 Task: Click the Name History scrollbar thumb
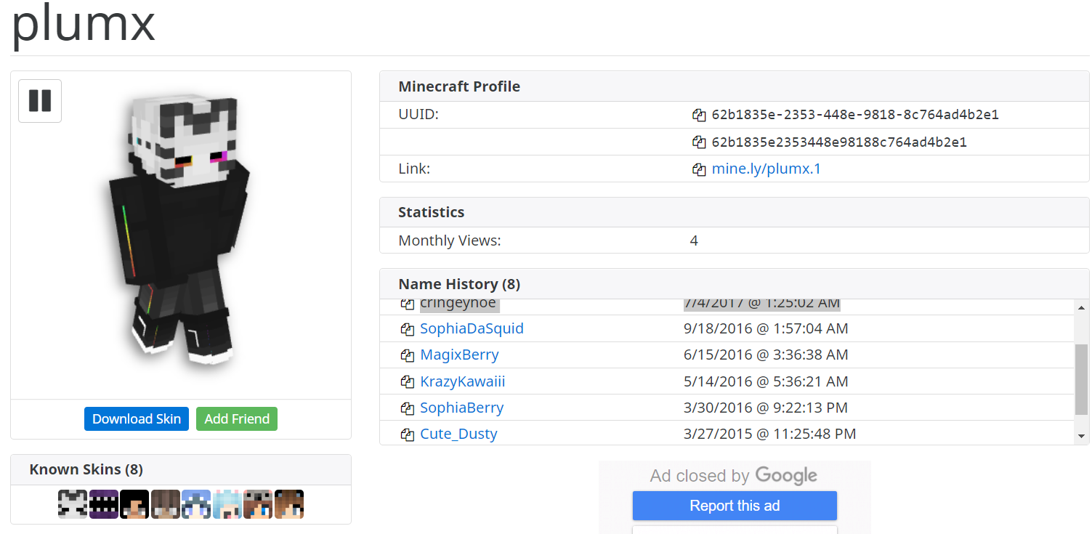[x=1082, y=378]
